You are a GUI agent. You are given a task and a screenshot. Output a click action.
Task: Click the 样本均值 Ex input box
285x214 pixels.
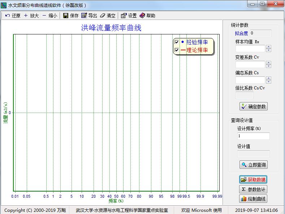coord(250,49)
